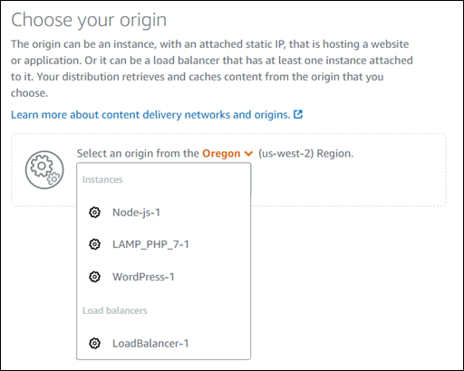The image size is (464, 371).
Task: Toggle the orange chevron next to Oregon
Action: [x=248, y=154]
